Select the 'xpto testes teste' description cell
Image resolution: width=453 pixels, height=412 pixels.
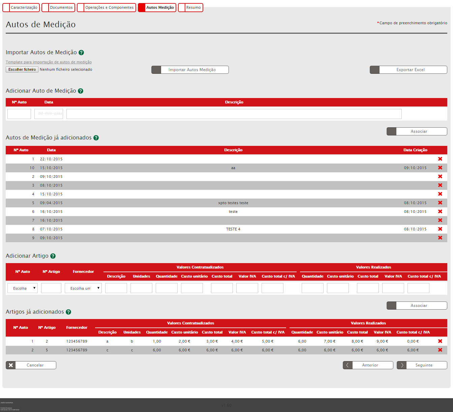[x=233, y=203]
